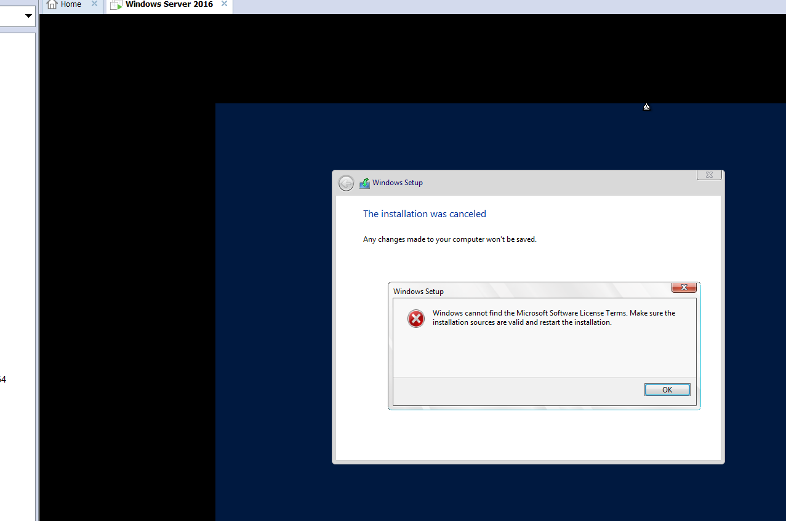Click the Windows Setup installer icon in the title bar
The width and height of the screenshot is (786, 521).
click(x=364, y=183)
